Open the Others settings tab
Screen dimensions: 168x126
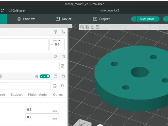58,94
